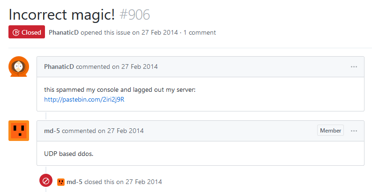Click the red closed-event circle icon
The width and height of the screenshot is (372, 192).
pyautogui.click(x=46, y=181)
